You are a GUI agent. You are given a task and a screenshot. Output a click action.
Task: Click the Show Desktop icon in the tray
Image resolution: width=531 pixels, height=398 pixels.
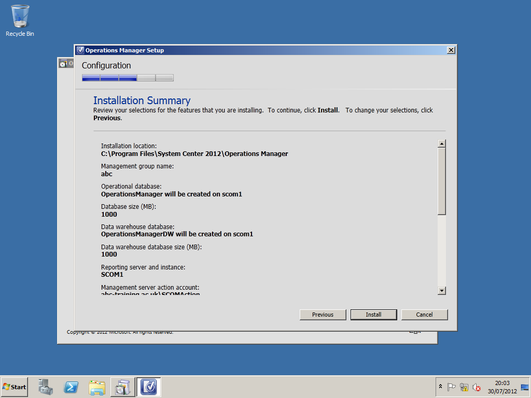tap(525, 387)
